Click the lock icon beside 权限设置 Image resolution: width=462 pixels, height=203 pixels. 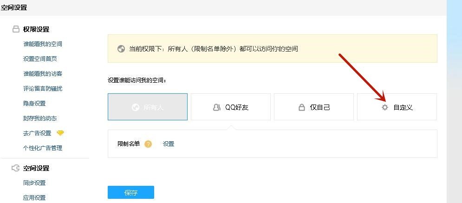pos(16,29)
